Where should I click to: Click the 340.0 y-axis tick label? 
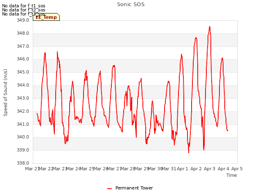point(23,137)
